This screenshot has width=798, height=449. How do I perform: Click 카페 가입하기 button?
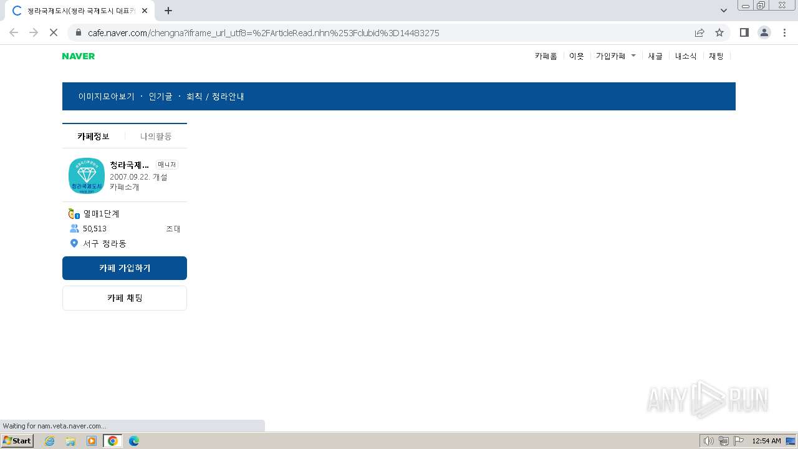125,268
